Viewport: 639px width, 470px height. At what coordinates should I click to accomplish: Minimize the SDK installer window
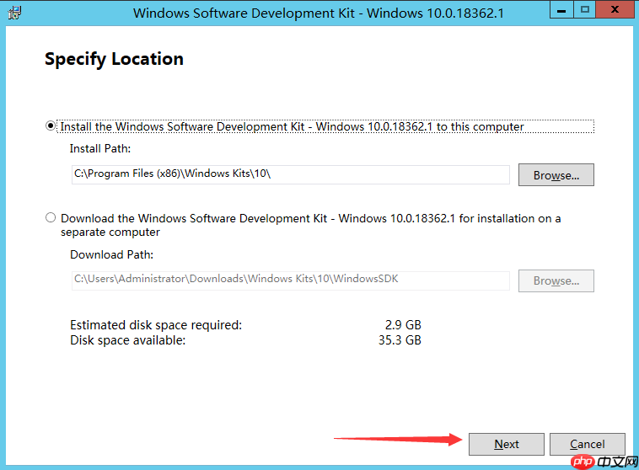click(561, 10)
